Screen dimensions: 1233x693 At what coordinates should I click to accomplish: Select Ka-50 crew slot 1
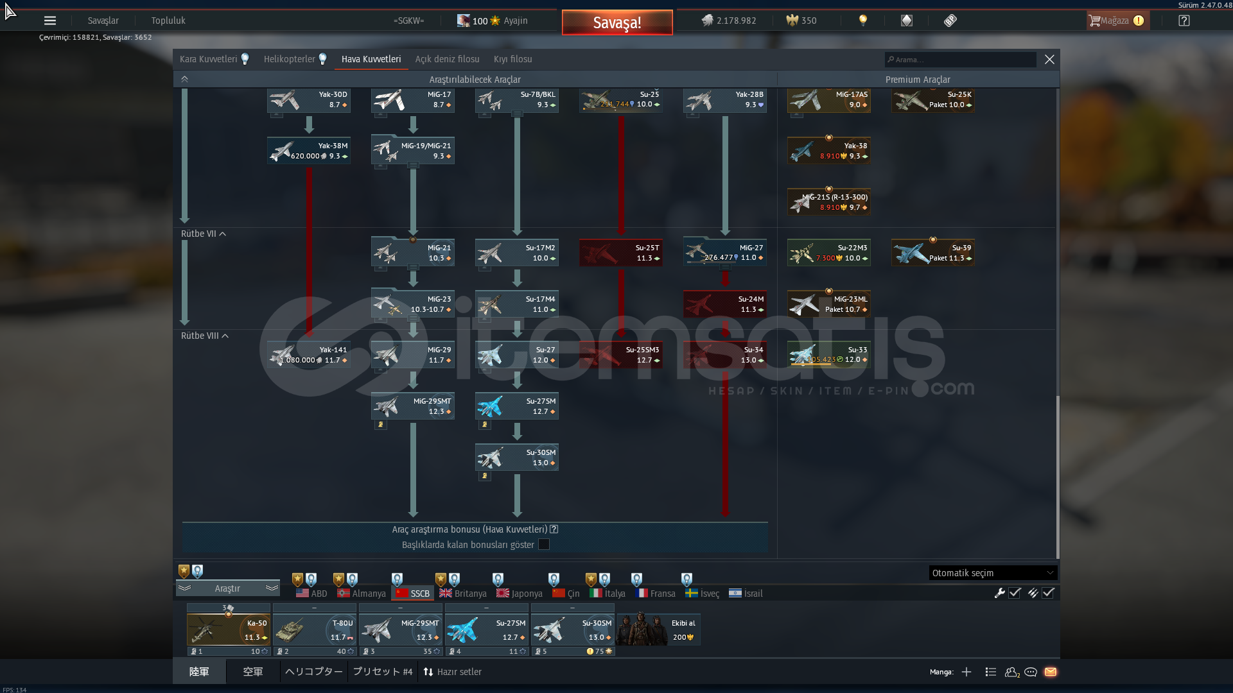click(x=229, y=631)
